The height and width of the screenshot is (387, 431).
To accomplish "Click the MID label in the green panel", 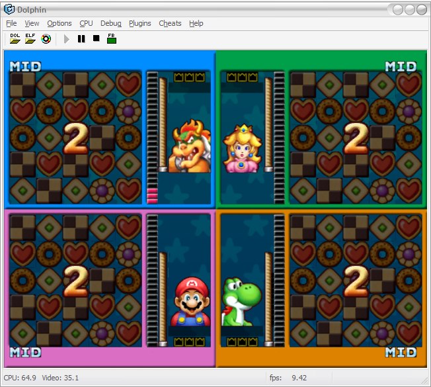I will point(401,67).
